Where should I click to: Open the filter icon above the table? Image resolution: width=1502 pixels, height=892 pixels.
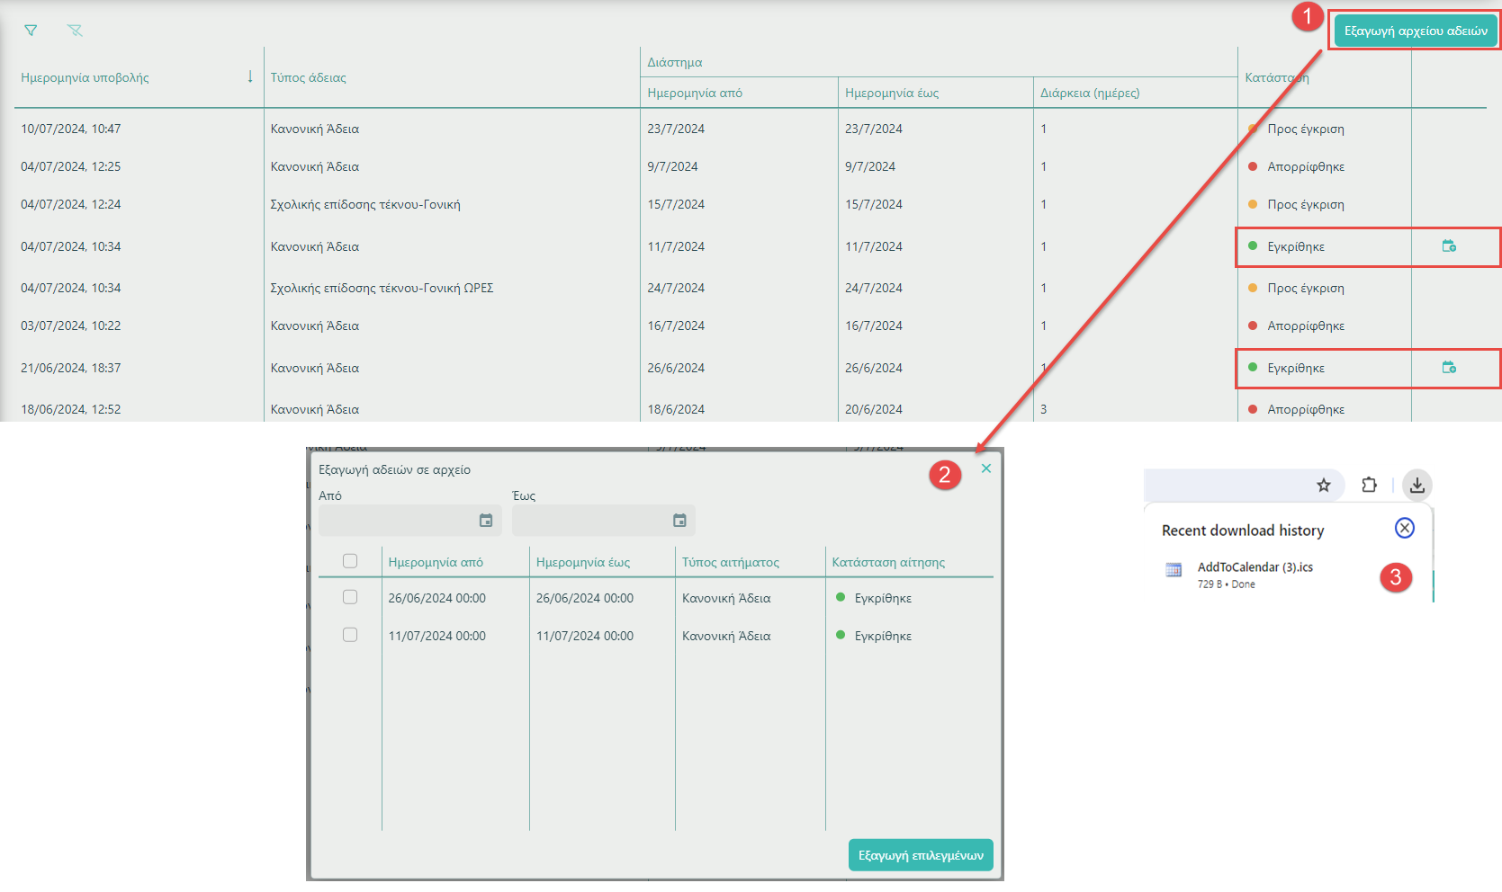click(x=31, y=31)
